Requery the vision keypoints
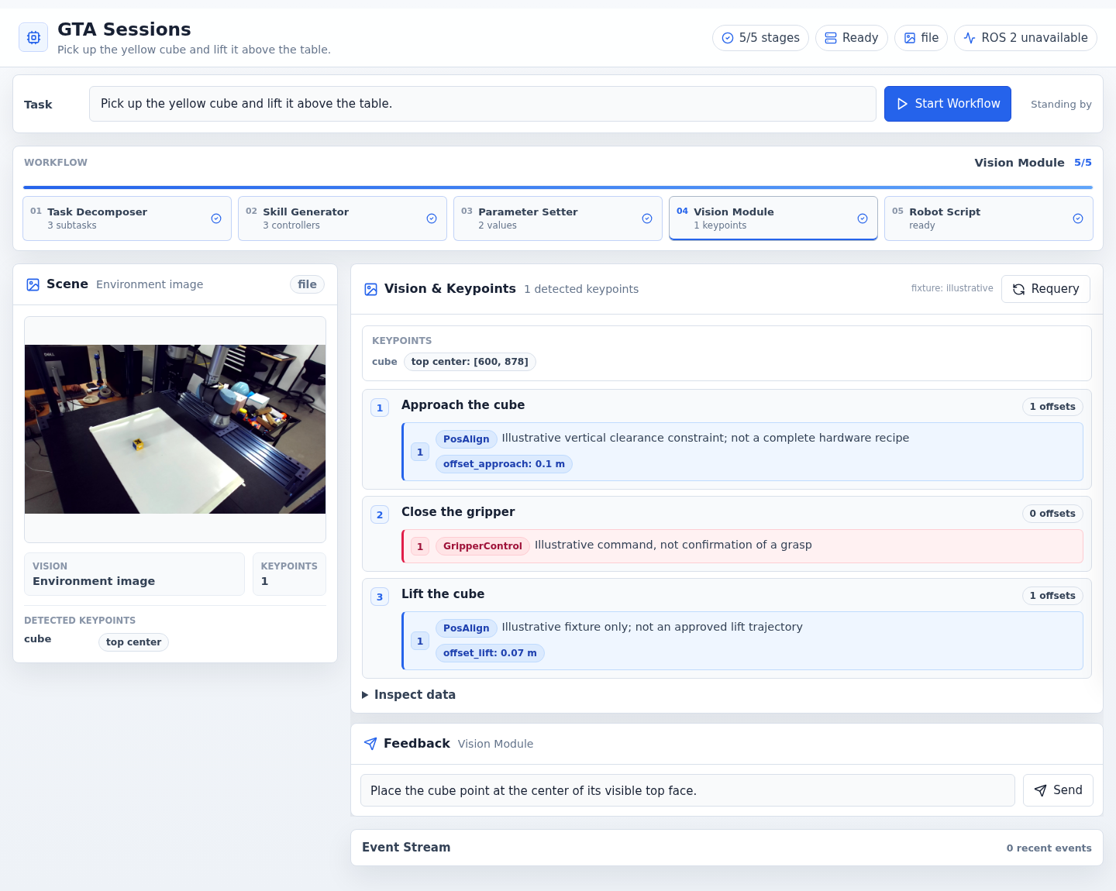Screen dimensions: 1116x891 pyautogui.click(x=1045, y=289)
